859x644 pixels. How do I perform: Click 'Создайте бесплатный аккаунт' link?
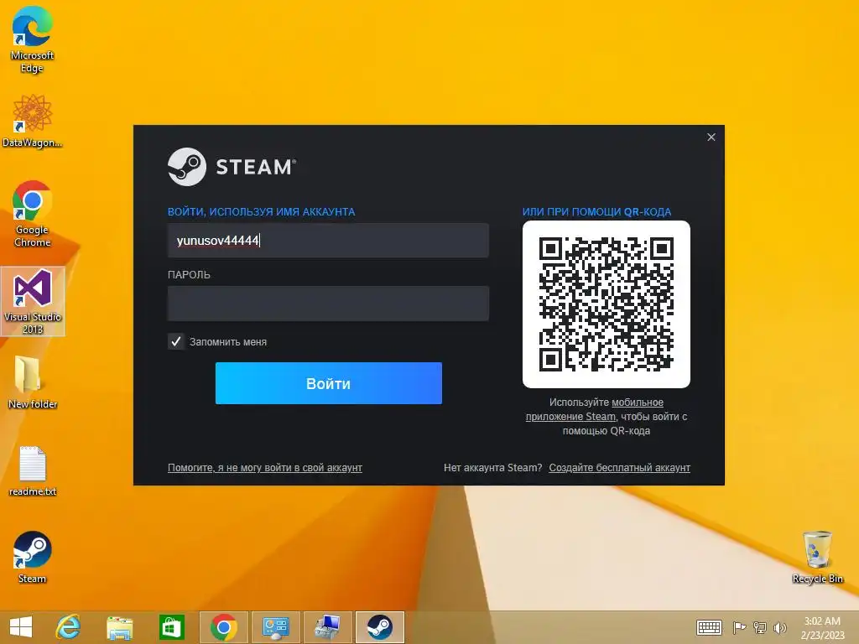pos(620,468)
